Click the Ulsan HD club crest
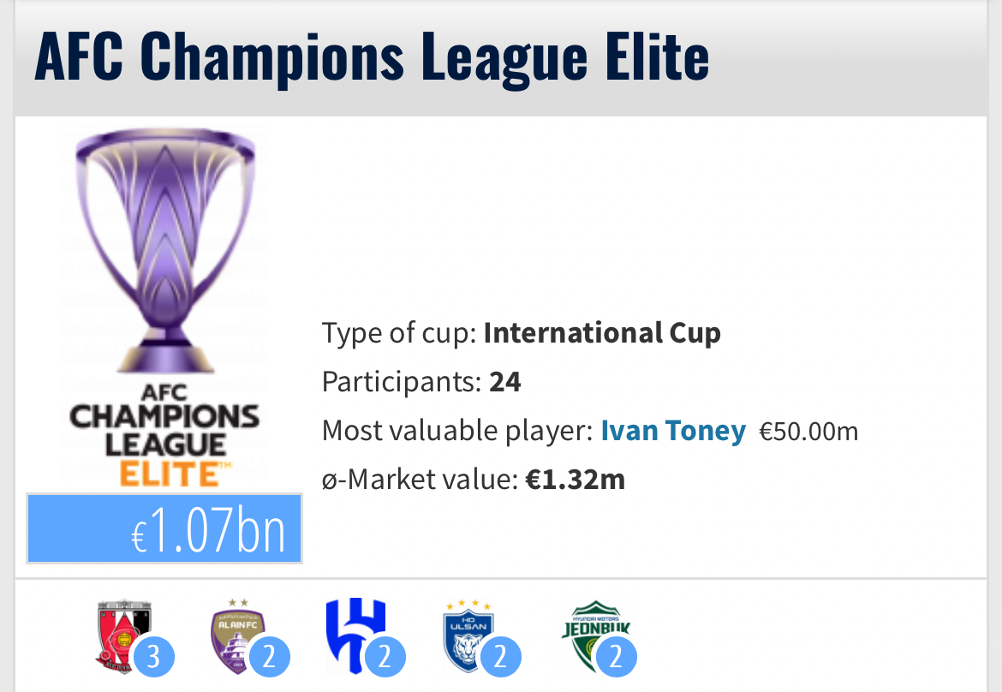Screen dimensions: 1002x692 (468, 634)
